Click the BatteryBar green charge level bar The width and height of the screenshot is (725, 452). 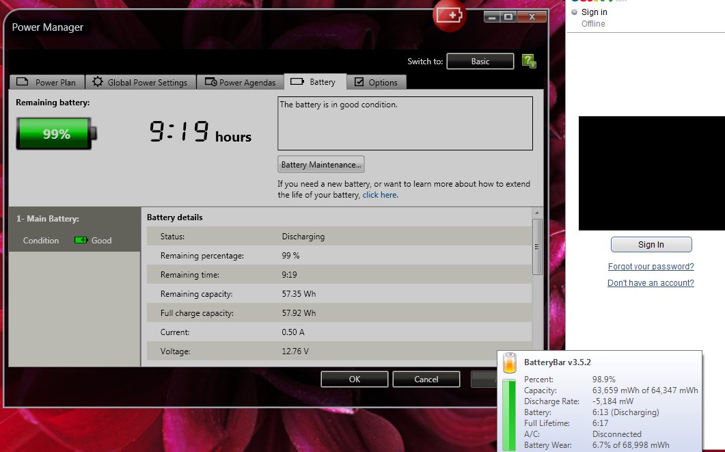point(509,415)
